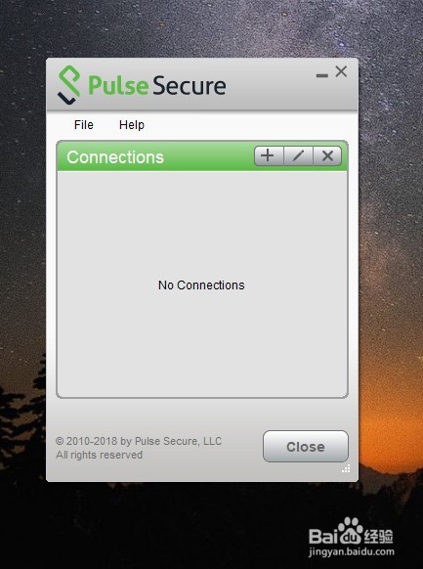Click the green Connections header label
The image size is (423, 569).
tap(115, 157)
